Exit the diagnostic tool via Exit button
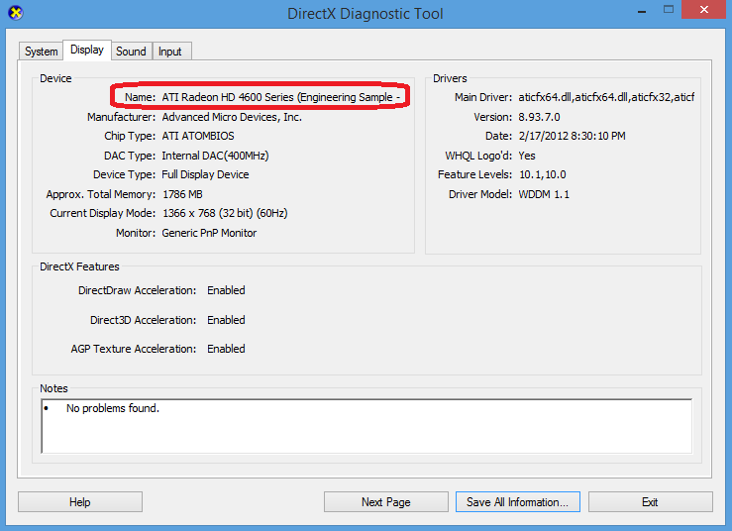 pos(650,502)
